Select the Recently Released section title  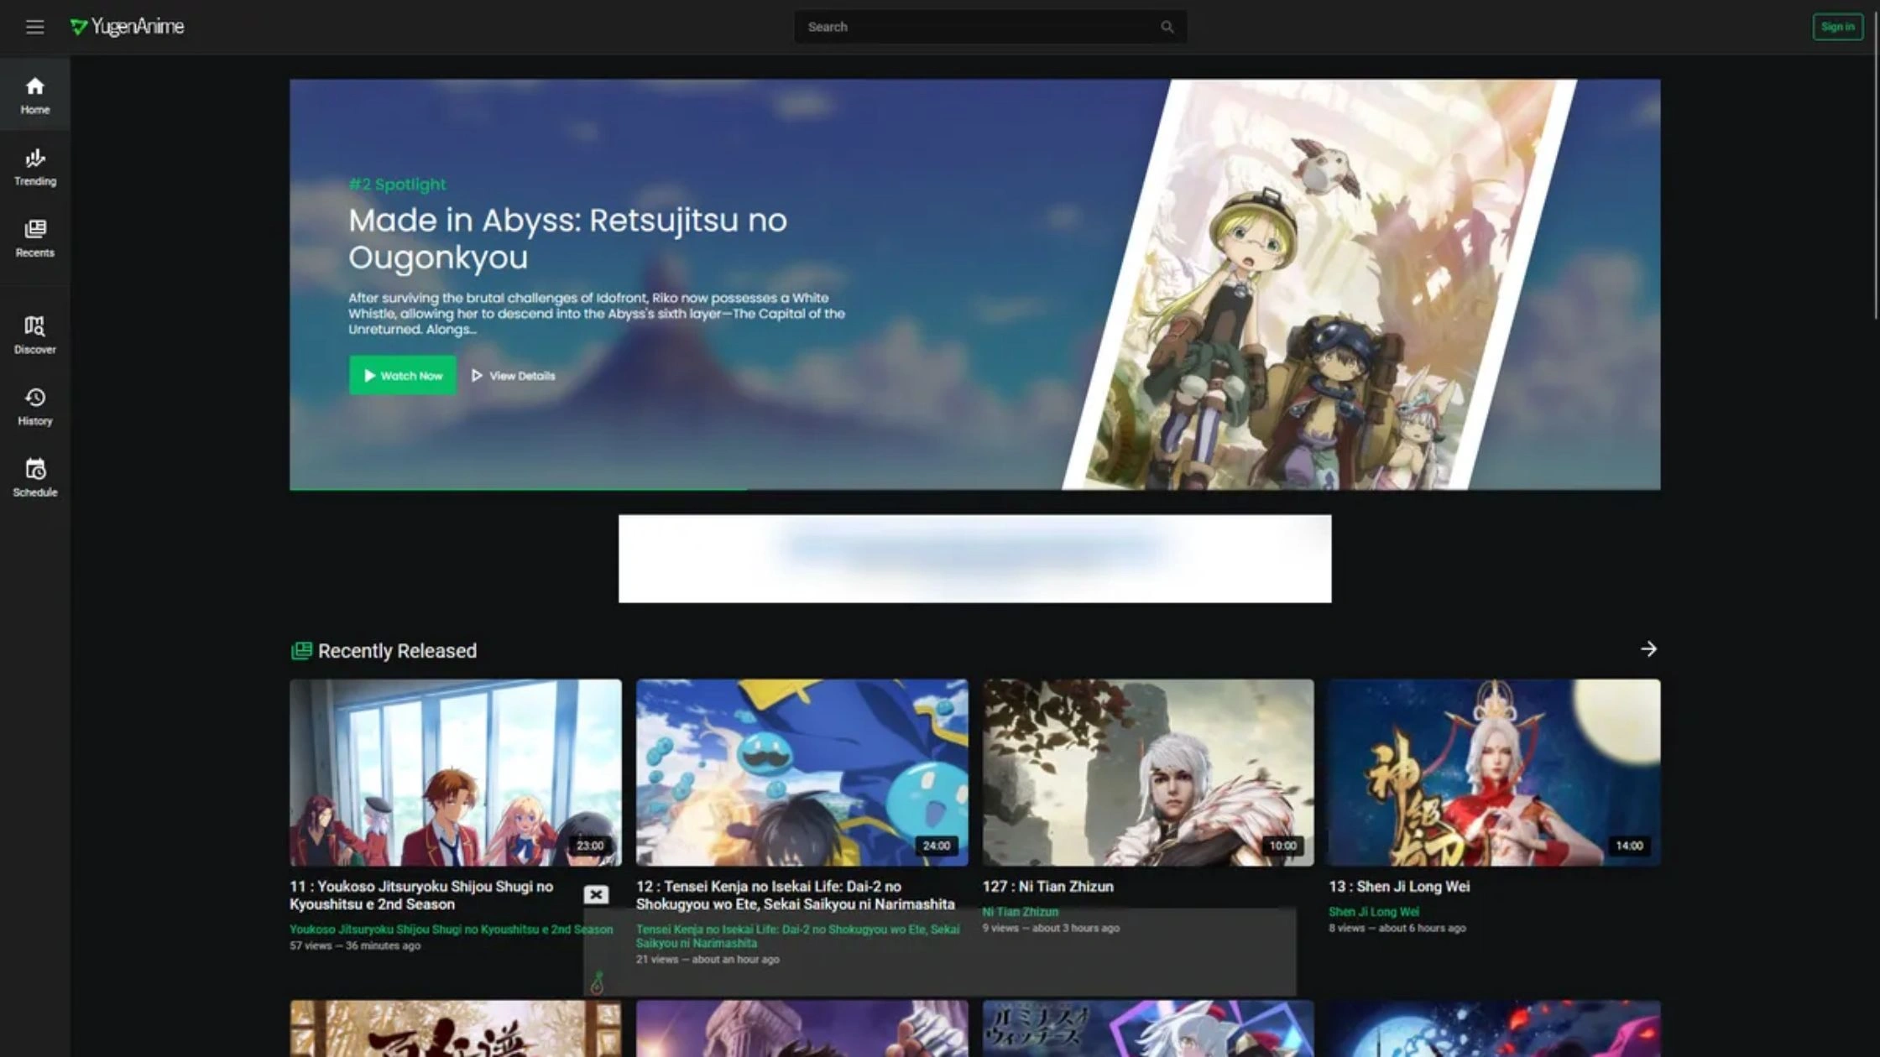tap(396, 650)
